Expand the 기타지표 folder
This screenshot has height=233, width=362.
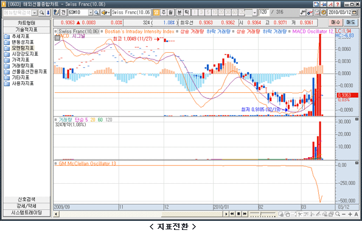17,78
